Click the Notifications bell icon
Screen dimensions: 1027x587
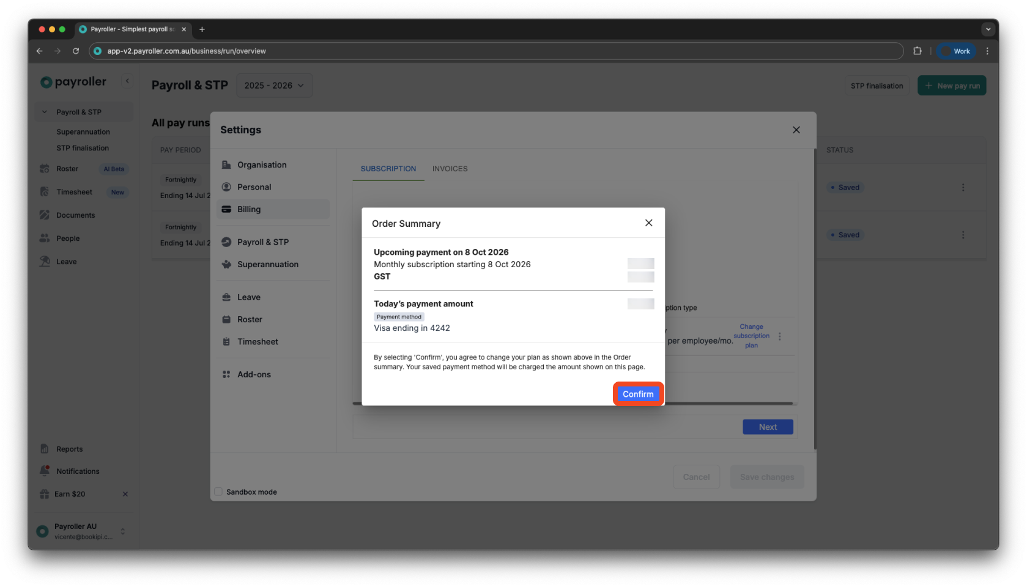[x=45, y=470]
